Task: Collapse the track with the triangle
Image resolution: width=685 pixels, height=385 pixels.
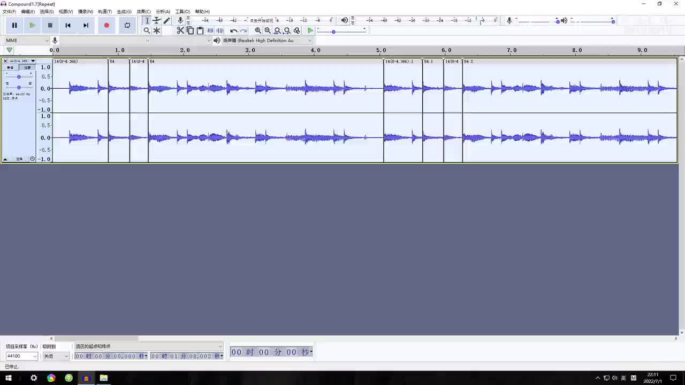Action: (5, 159)
